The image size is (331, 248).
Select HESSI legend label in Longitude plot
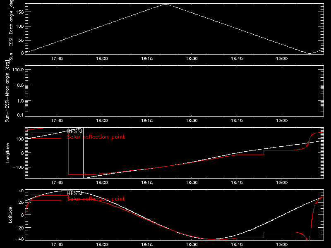pos(74,131)
